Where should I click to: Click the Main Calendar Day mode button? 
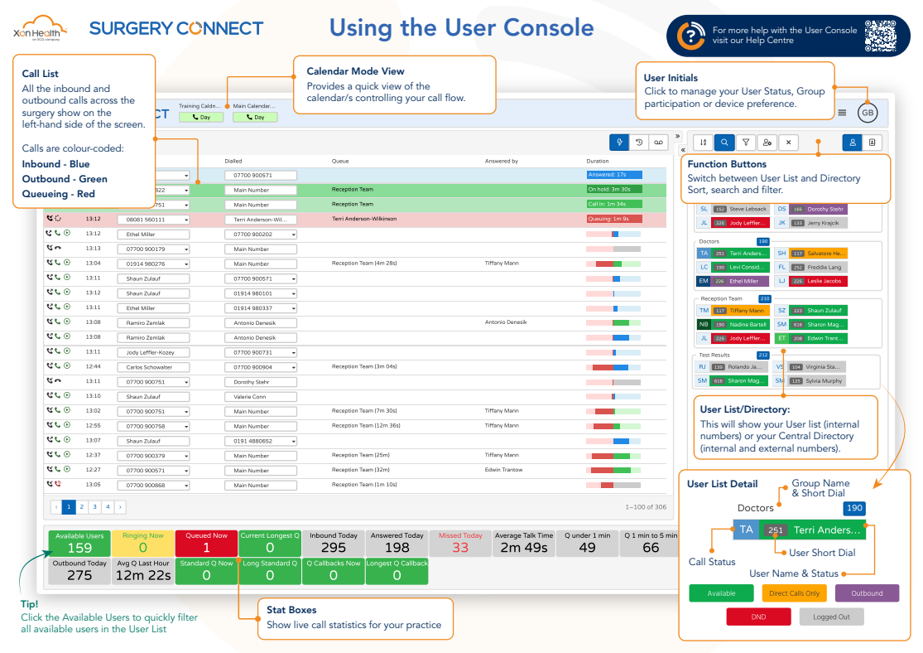(x=256, y=118)
